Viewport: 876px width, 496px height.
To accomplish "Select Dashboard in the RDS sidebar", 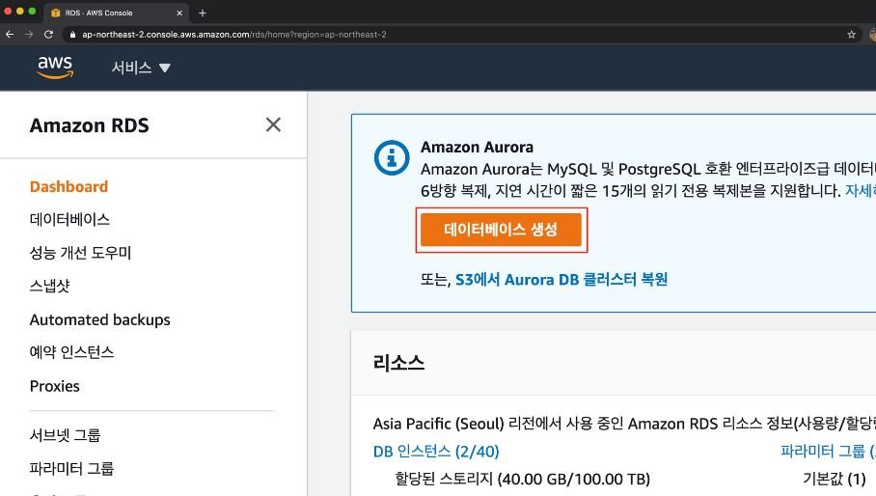I will click(68, 186).
